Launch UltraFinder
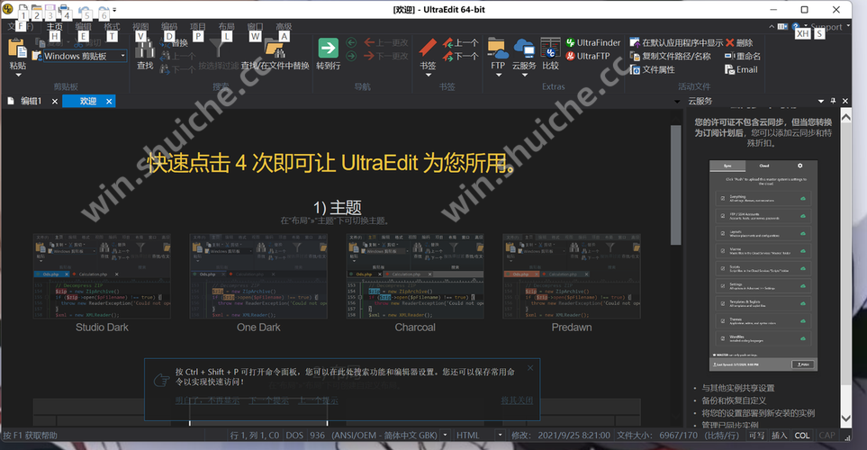Screen dimensions: 867x450 click(x=593, y=42)
